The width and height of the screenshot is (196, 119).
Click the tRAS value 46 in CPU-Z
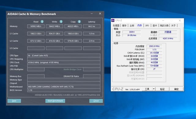[x=154, y=63]
